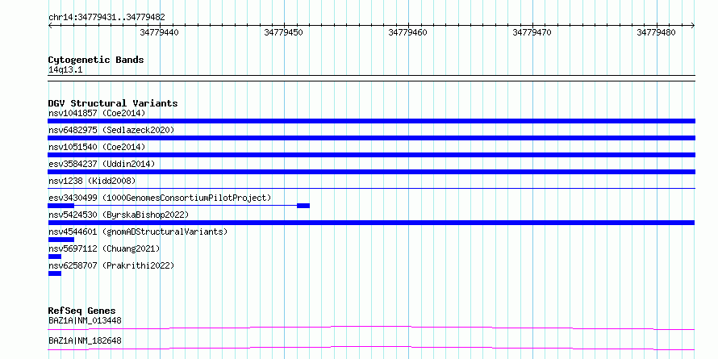This screenshot has height=359, width=718.
Task: Click the short blue bar for nsv5697112
Action: click(x=55, y=257)
